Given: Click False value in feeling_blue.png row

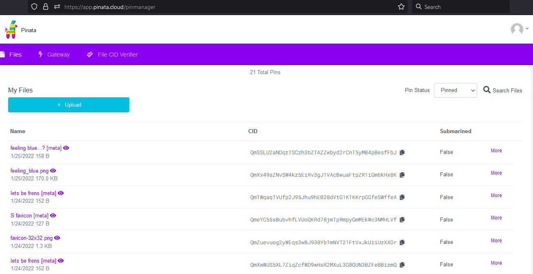Looking at the screenshot, I should (447, 174).
